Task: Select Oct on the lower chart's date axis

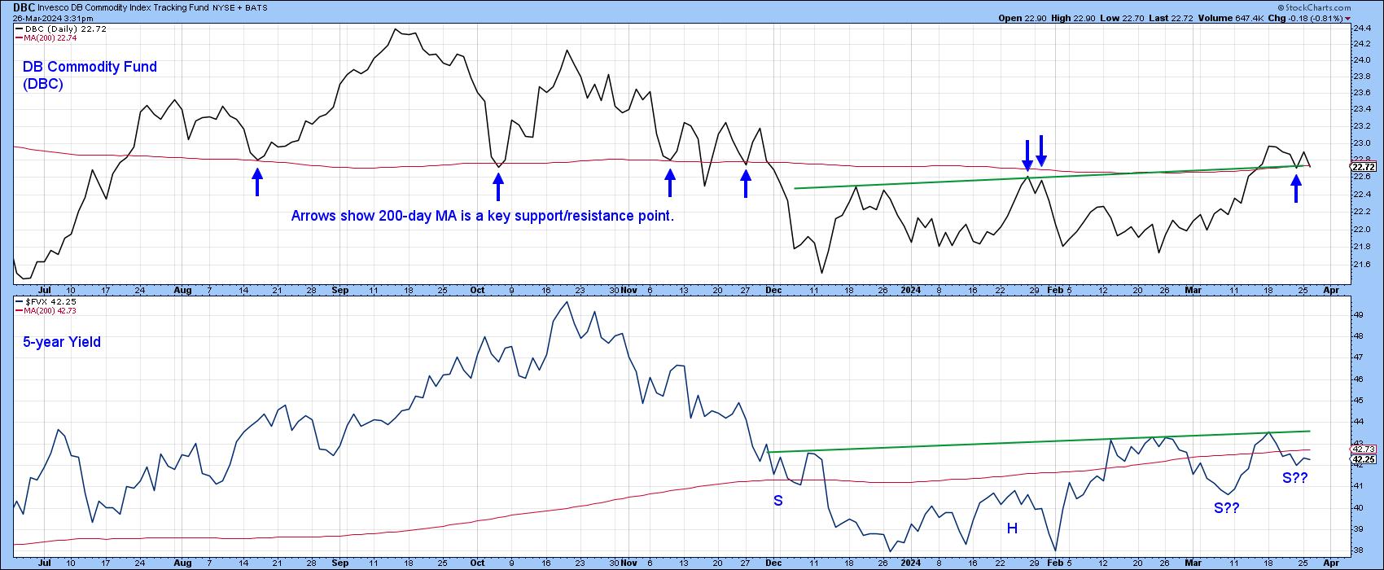Action: 478,562
